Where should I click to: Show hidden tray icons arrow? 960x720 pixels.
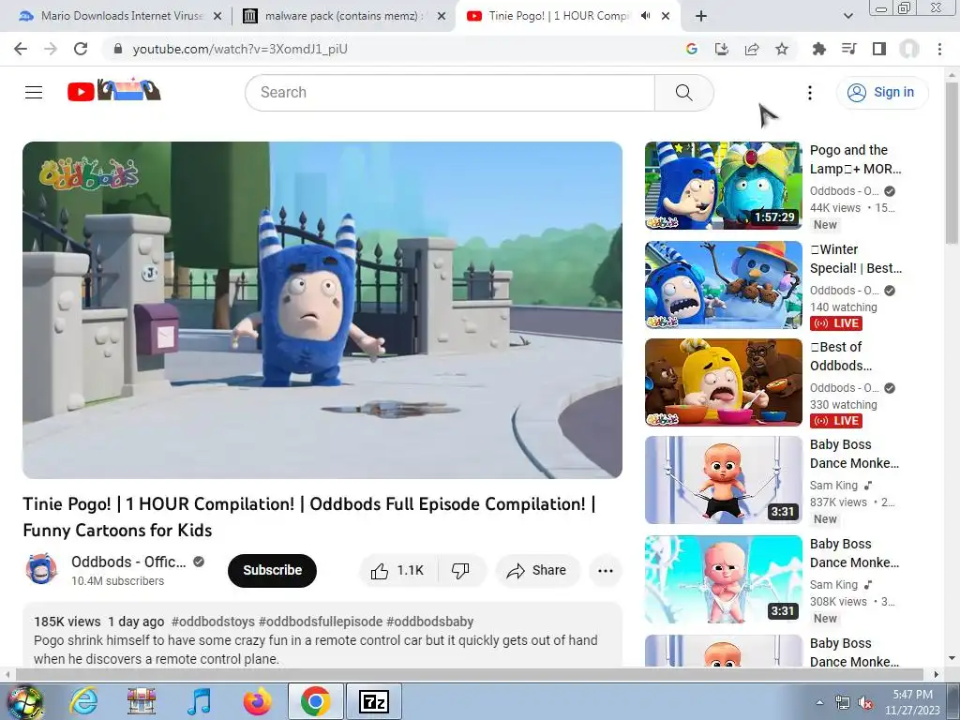click(x=819, y=703)
